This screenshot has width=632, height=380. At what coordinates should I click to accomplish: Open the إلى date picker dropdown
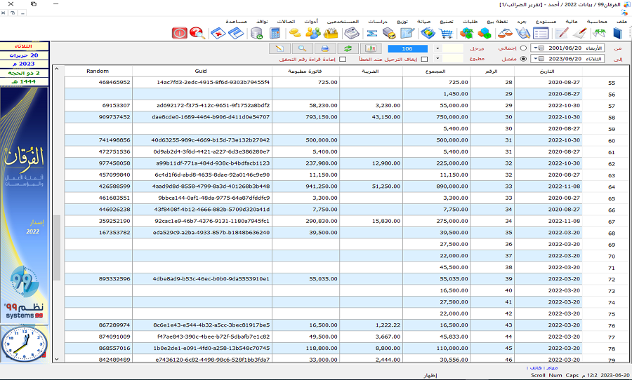tap(537, 59)
